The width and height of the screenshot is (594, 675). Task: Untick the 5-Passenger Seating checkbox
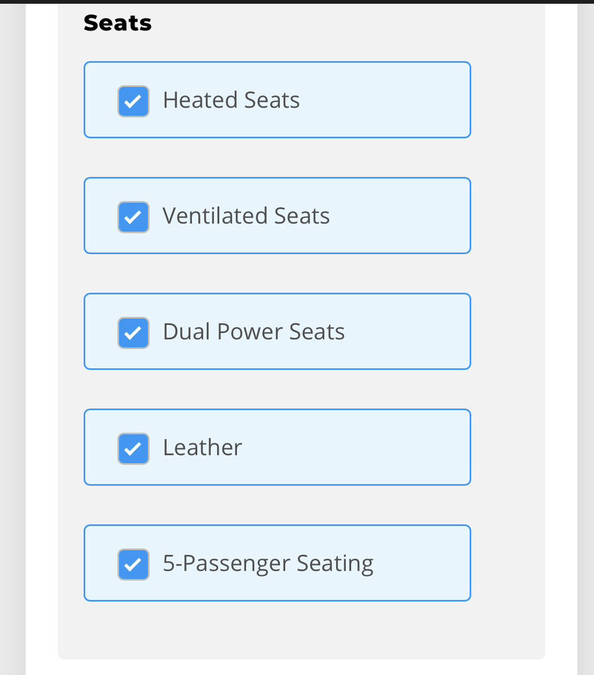(134, 564)
